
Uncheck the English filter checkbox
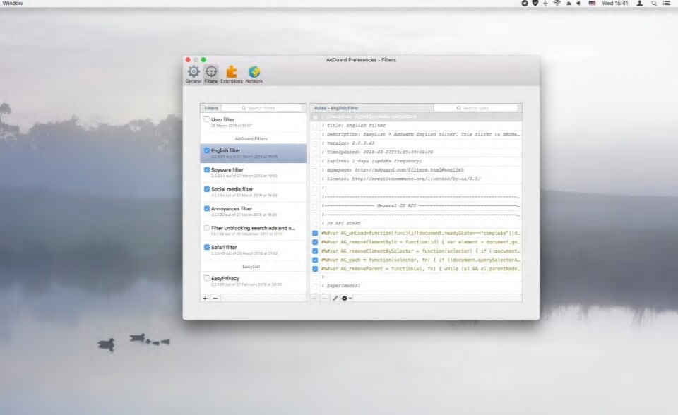pos(207,150)
